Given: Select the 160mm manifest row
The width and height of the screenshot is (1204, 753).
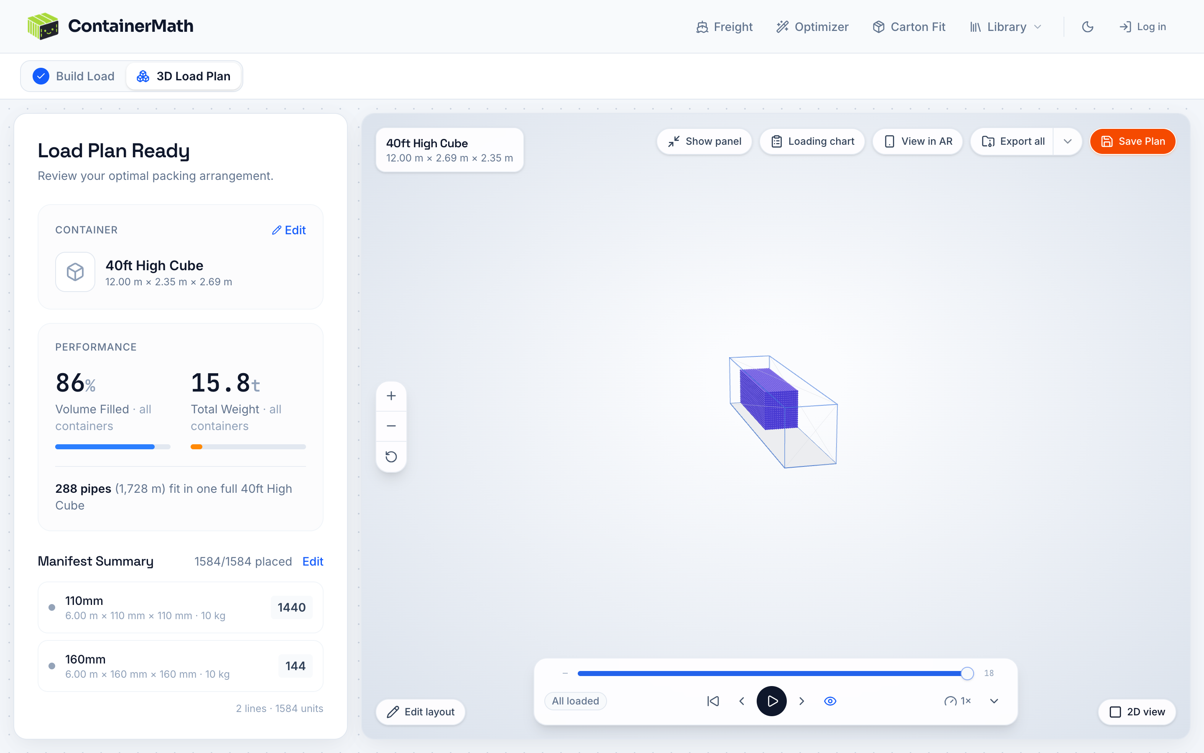Looking at the screenshot, I should coord(181,666).
